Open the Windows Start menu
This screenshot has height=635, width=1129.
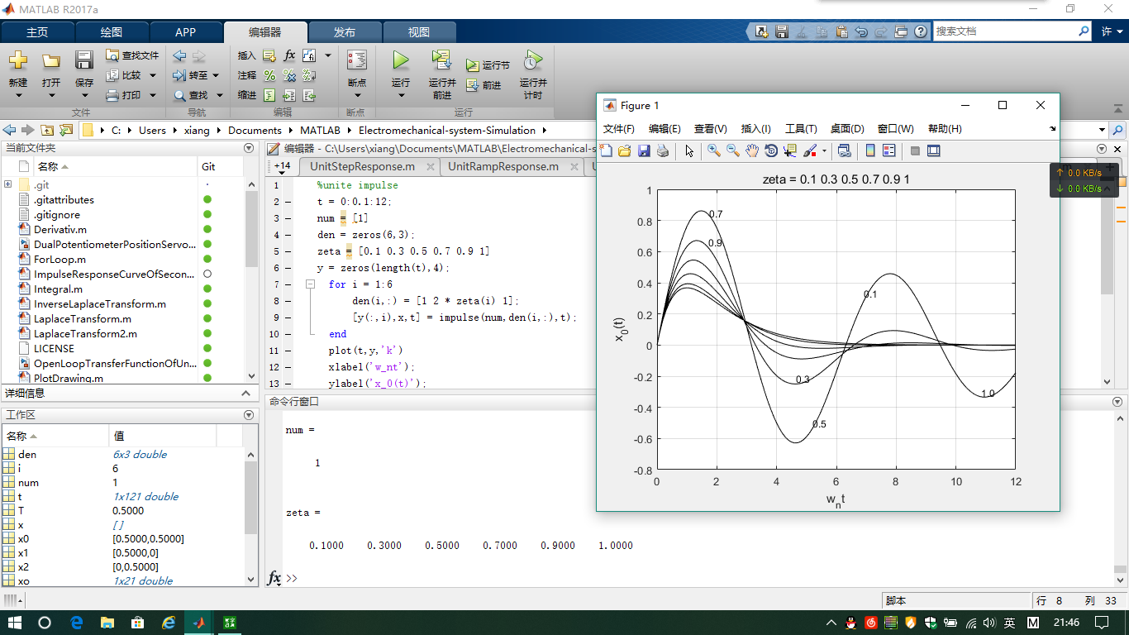pos(15,623)
